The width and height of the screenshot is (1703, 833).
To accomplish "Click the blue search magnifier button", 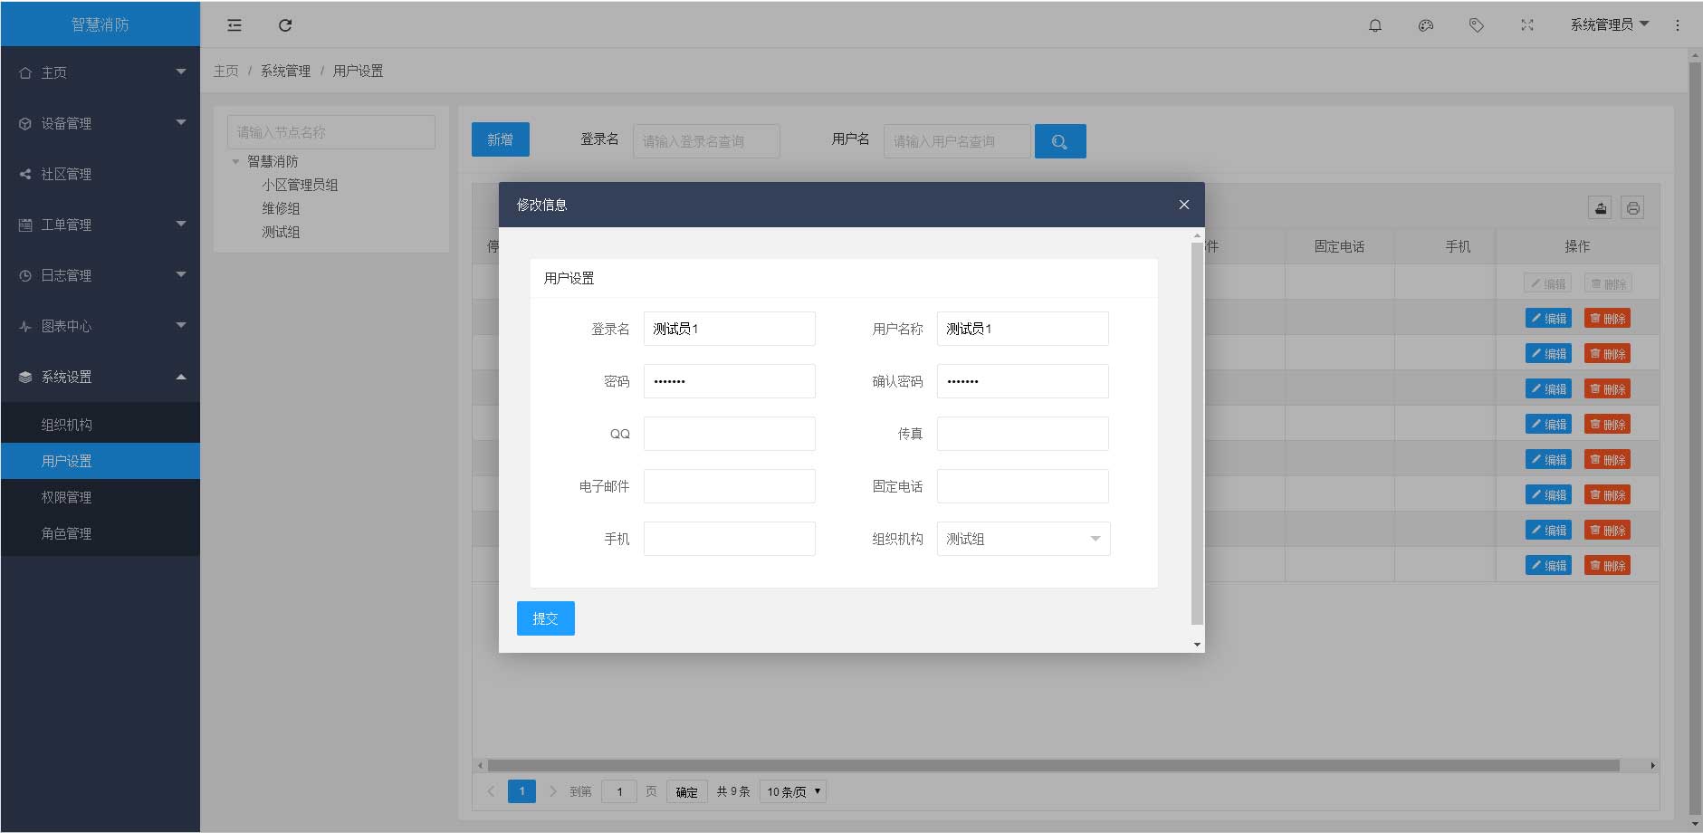I will [1059, 141].
